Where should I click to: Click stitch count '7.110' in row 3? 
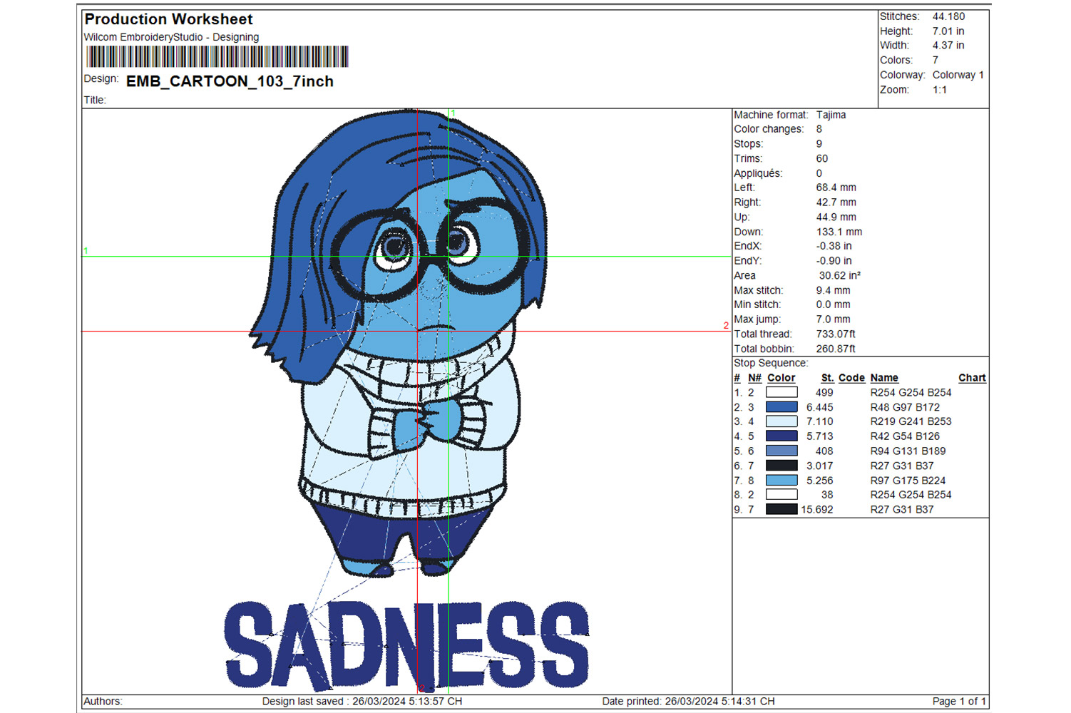tap(819, 421)
